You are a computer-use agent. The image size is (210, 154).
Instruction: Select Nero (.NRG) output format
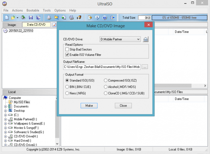tap(67, 93)
